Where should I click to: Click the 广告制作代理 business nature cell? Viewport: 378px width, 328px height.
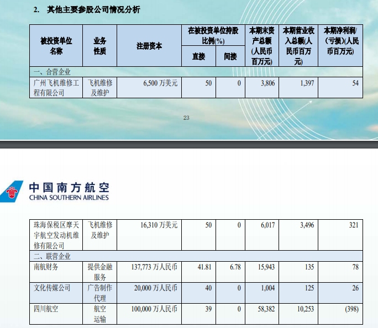(100, 293)
